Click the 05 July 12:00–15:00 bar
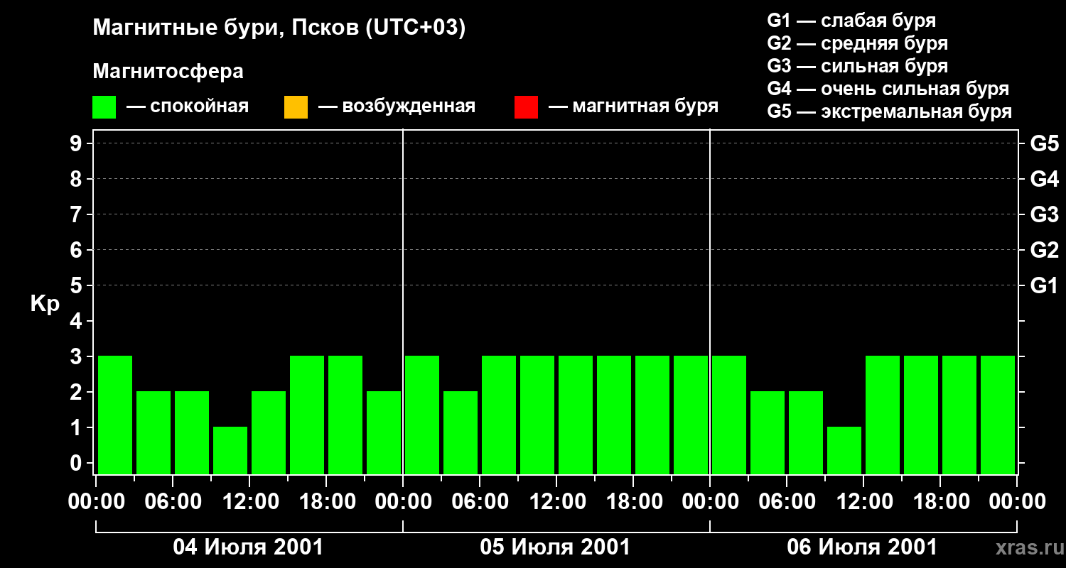This screenshot has height=568, width=1066. pos(576,415)
